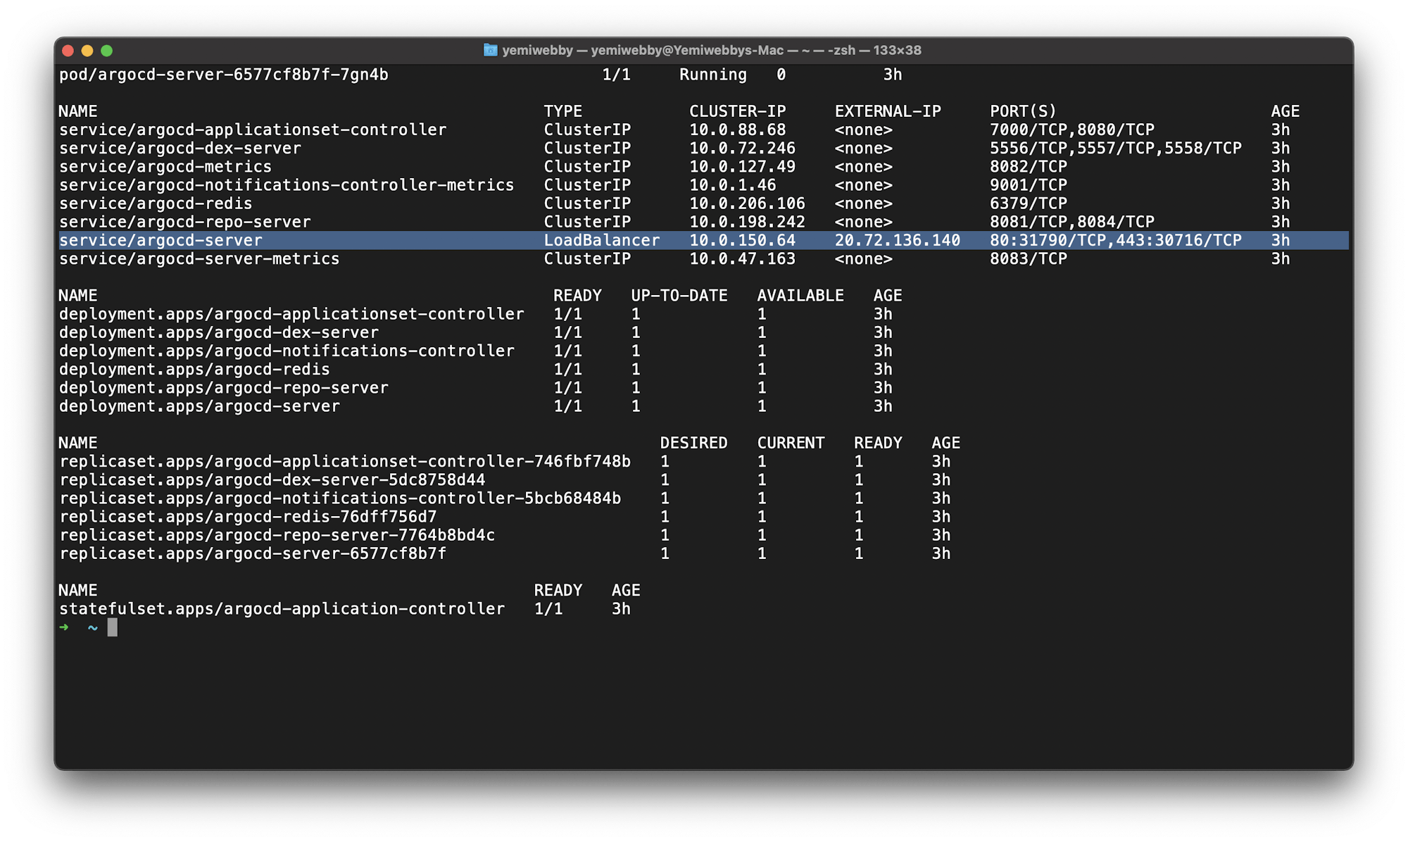This screenshot has width=1408, height=842.
Task: Click the green prompt arrow symbol
Action: click(x=64, y=627)
